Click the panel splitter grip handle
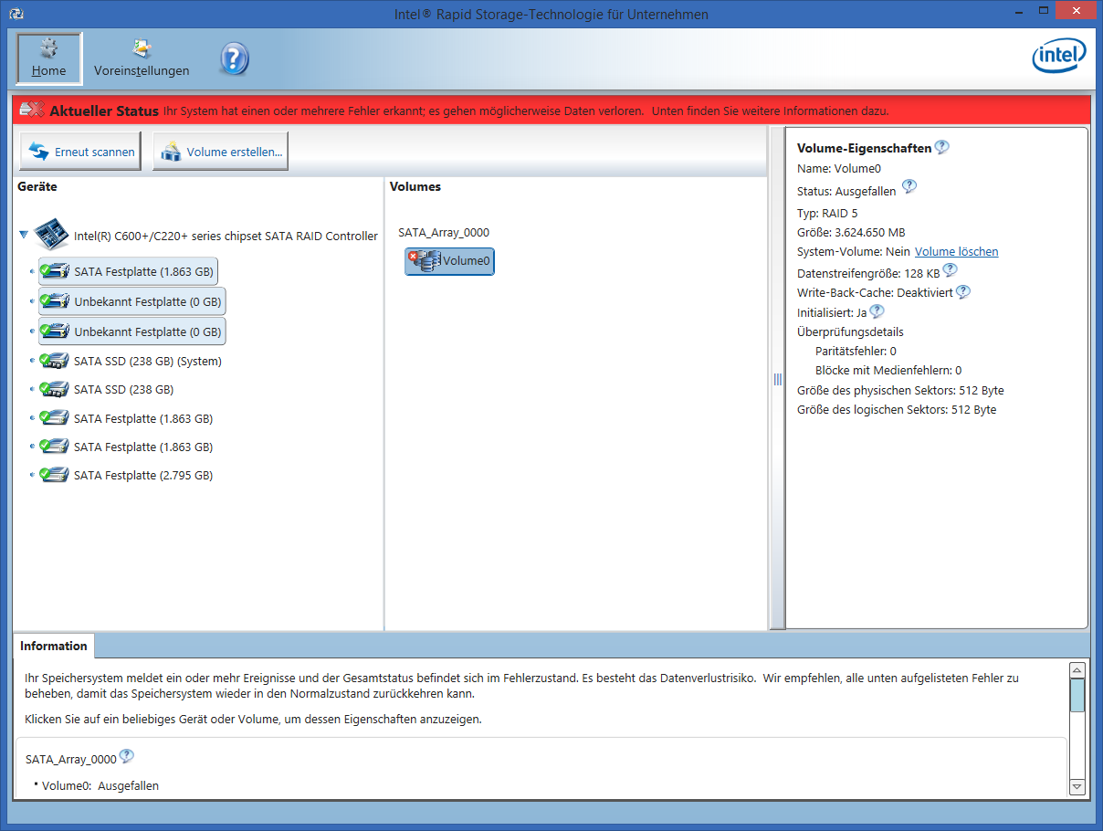 (778, 379)
